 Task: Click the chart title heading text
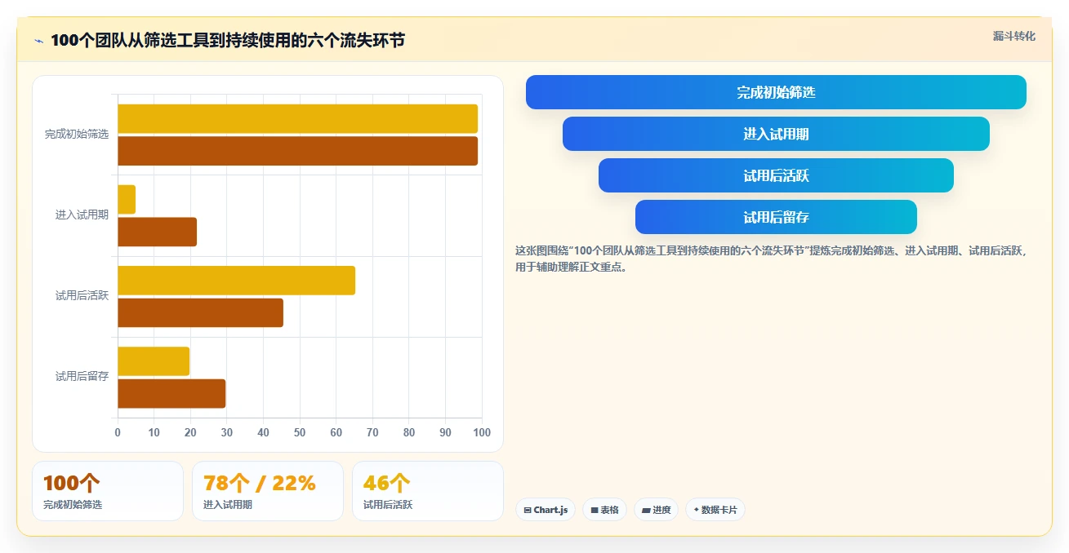click(x=228, y=41)
